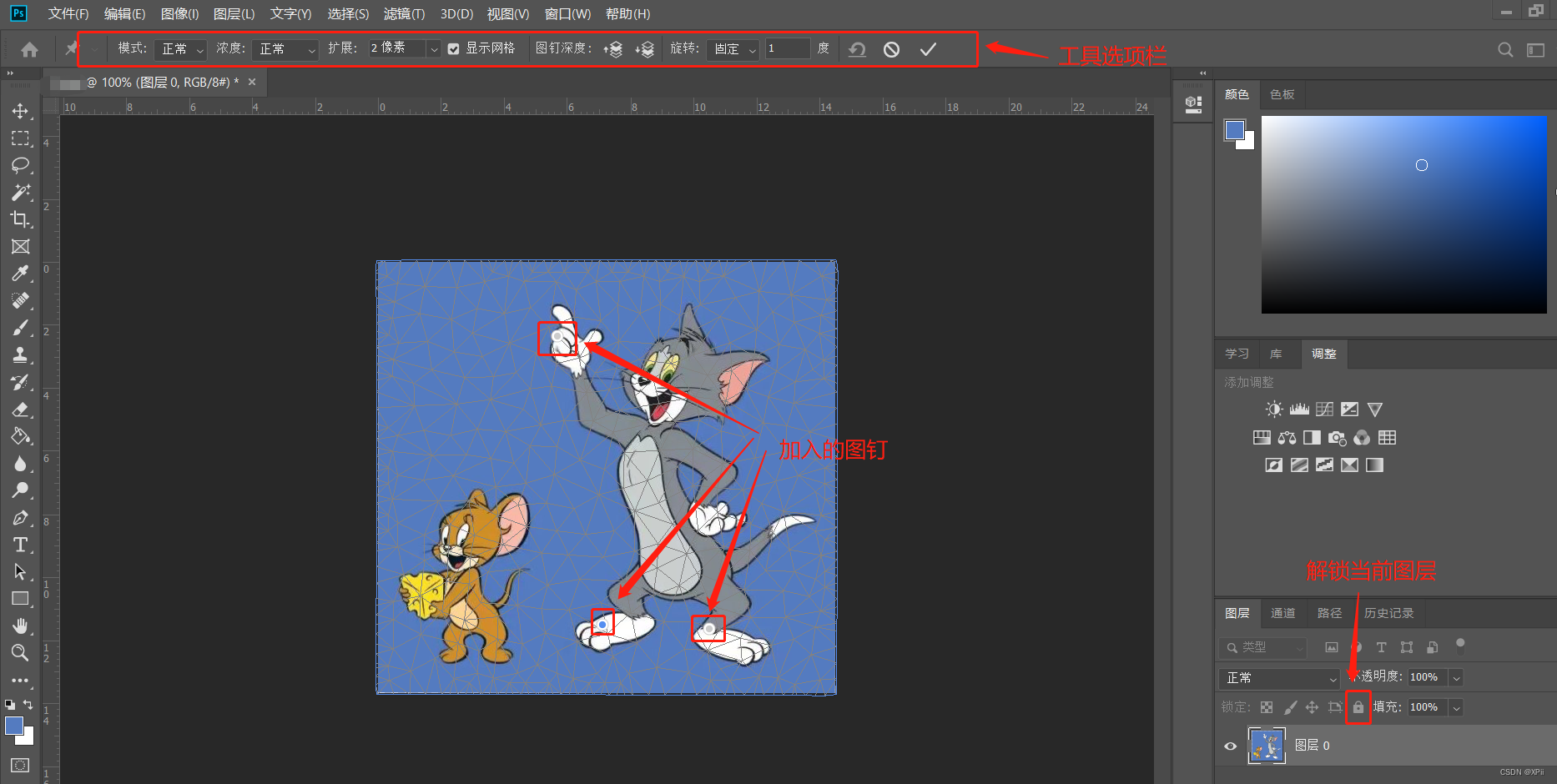Select the Spot Healing Brush tool
The width and height of the screenshot is (1557, 784).
pos(20,301)
